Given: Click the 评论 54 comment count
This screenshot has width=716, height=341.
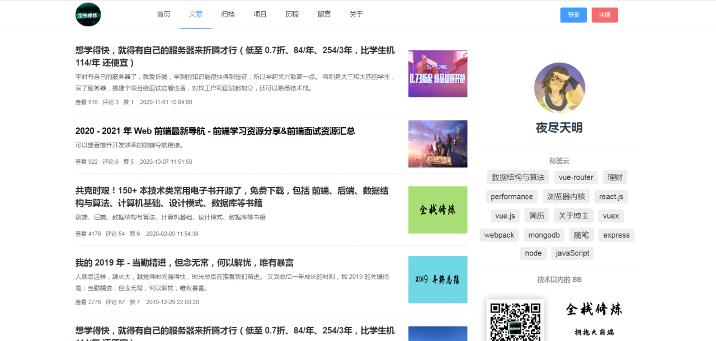Looking at the screenshot, I should (115, 234).
